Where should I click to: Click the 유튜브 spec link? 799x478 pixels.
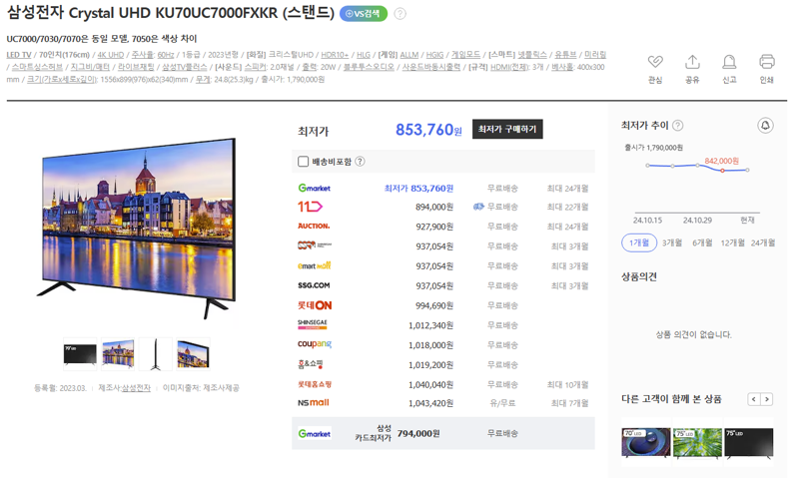click(565, 55)
